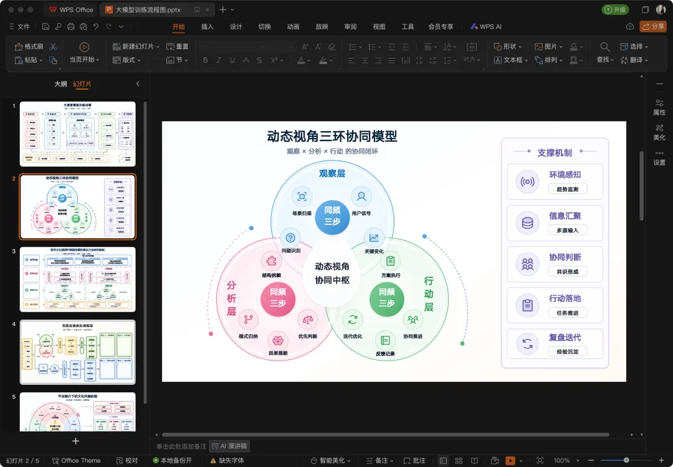
Task: Click the AI 演讲稿 button
Action: pos(229,446)
